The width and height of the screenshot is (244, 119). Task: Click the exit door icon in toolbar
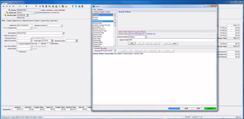coord(82,6)
